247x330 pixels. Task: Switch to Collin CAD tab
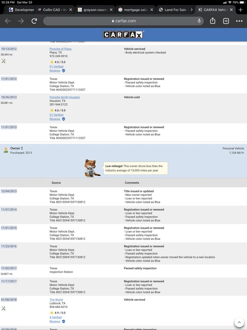53,10
